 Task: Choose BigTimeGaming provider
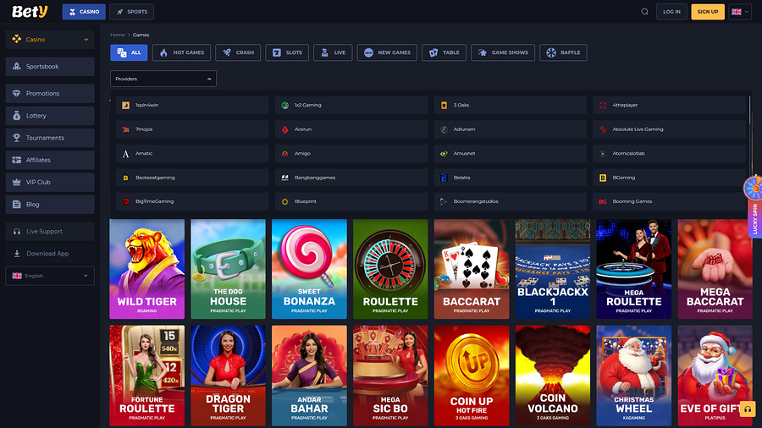pos(192,202)
